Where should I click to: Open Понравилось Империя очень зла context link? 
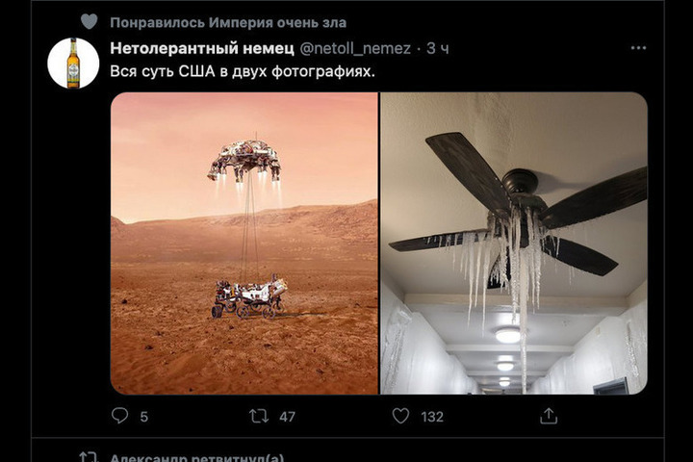[x=228, y=22]
